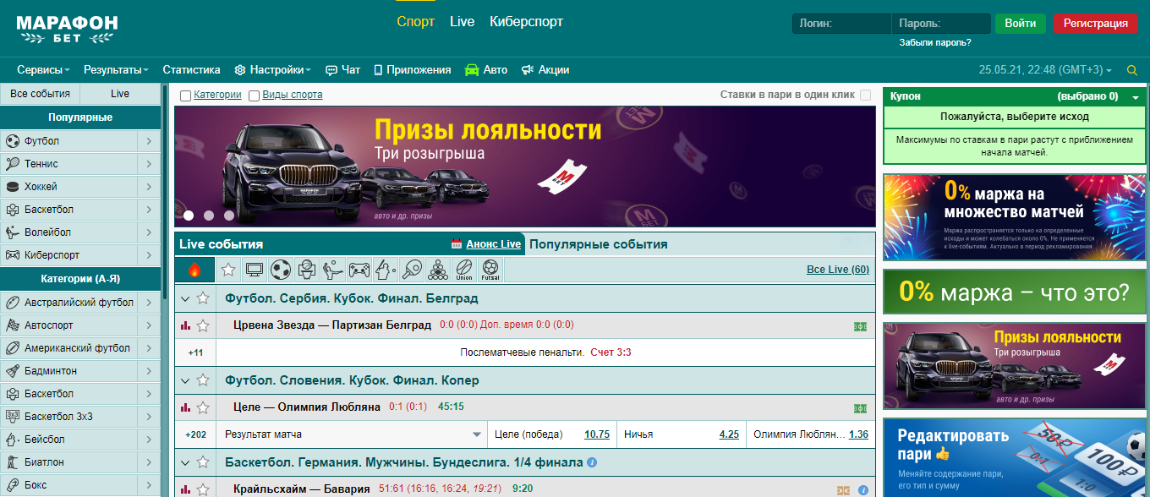Image resolution: width=1150 pixels, height=497 pixels.
Task: Expand the Теннис sidebar arrow
Action: pyautogui.click(x=149, y=164)
